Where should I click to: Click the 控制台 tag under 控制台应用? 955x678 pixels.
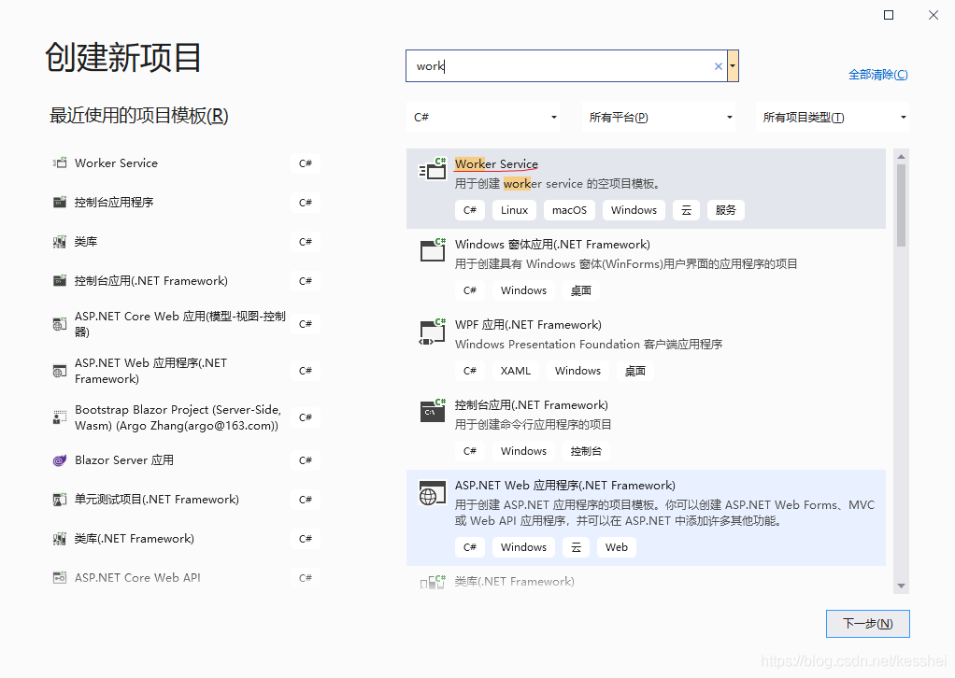586,451
